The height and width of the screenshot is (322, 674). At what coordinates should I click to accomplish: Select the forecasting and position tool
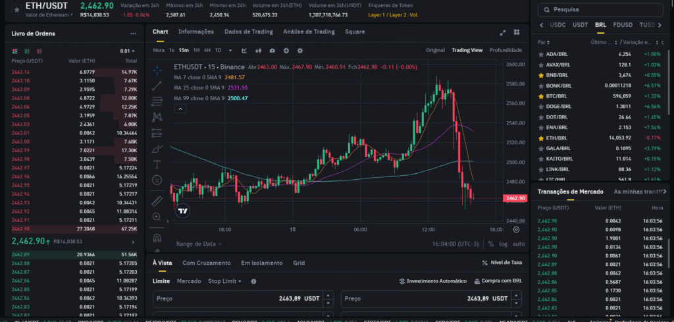[x=157, y=133]
